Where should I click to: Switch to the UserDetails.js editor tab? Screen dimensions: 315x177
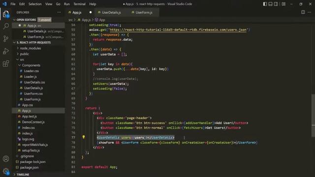[111, 12]
